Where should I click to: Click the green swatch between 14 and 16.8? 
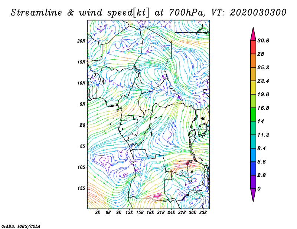click(x=253, y=114)
